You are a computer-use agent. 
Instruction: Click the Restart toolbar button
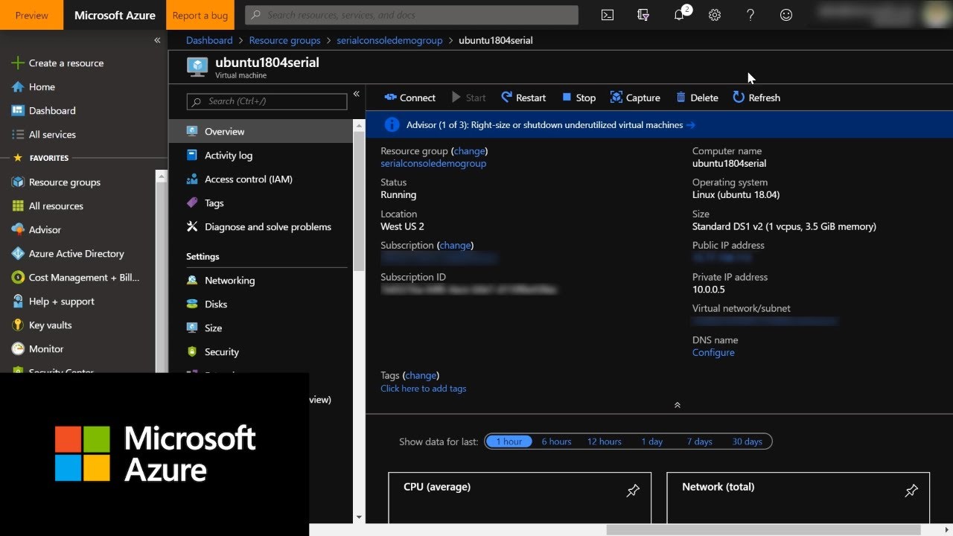tap(523, 98)
